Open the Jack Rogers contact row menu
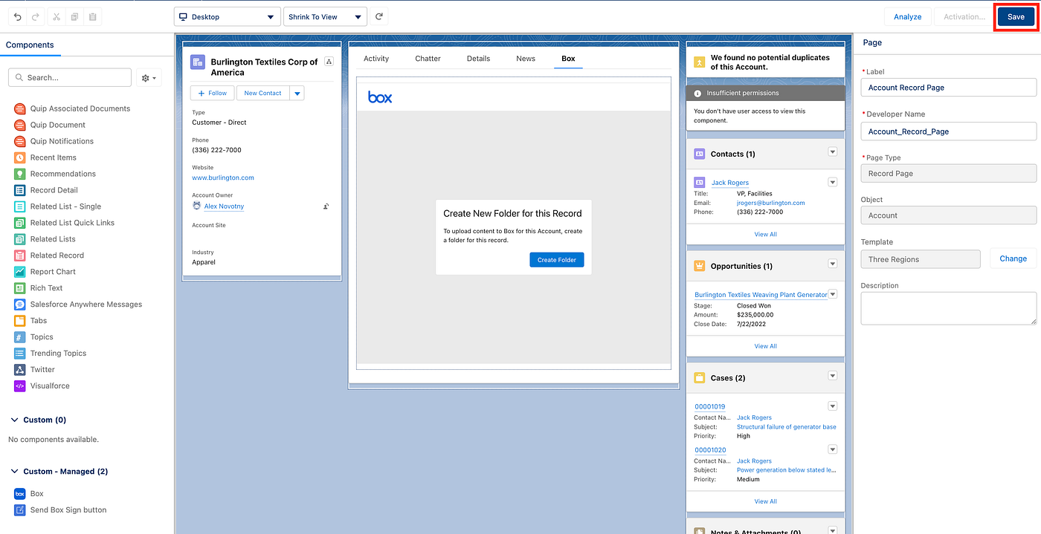The height and width of the screenshot is (534, 1041). coord(833,182)
